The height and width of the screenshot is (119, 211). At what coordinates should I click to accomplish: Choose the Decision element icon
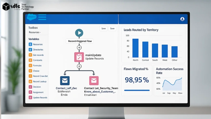[x=30, y=87]
